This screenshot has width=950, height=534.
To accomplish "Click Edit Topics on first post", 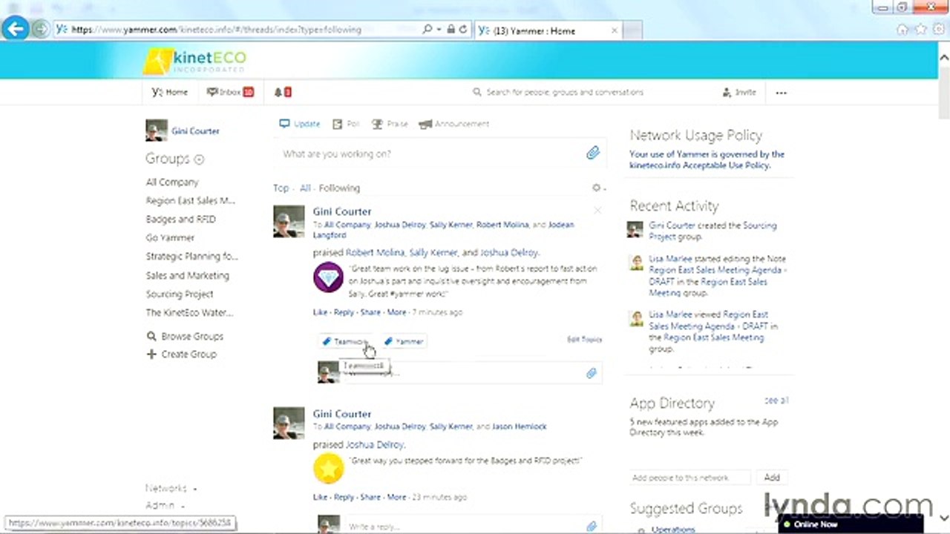I will [584, 340].
